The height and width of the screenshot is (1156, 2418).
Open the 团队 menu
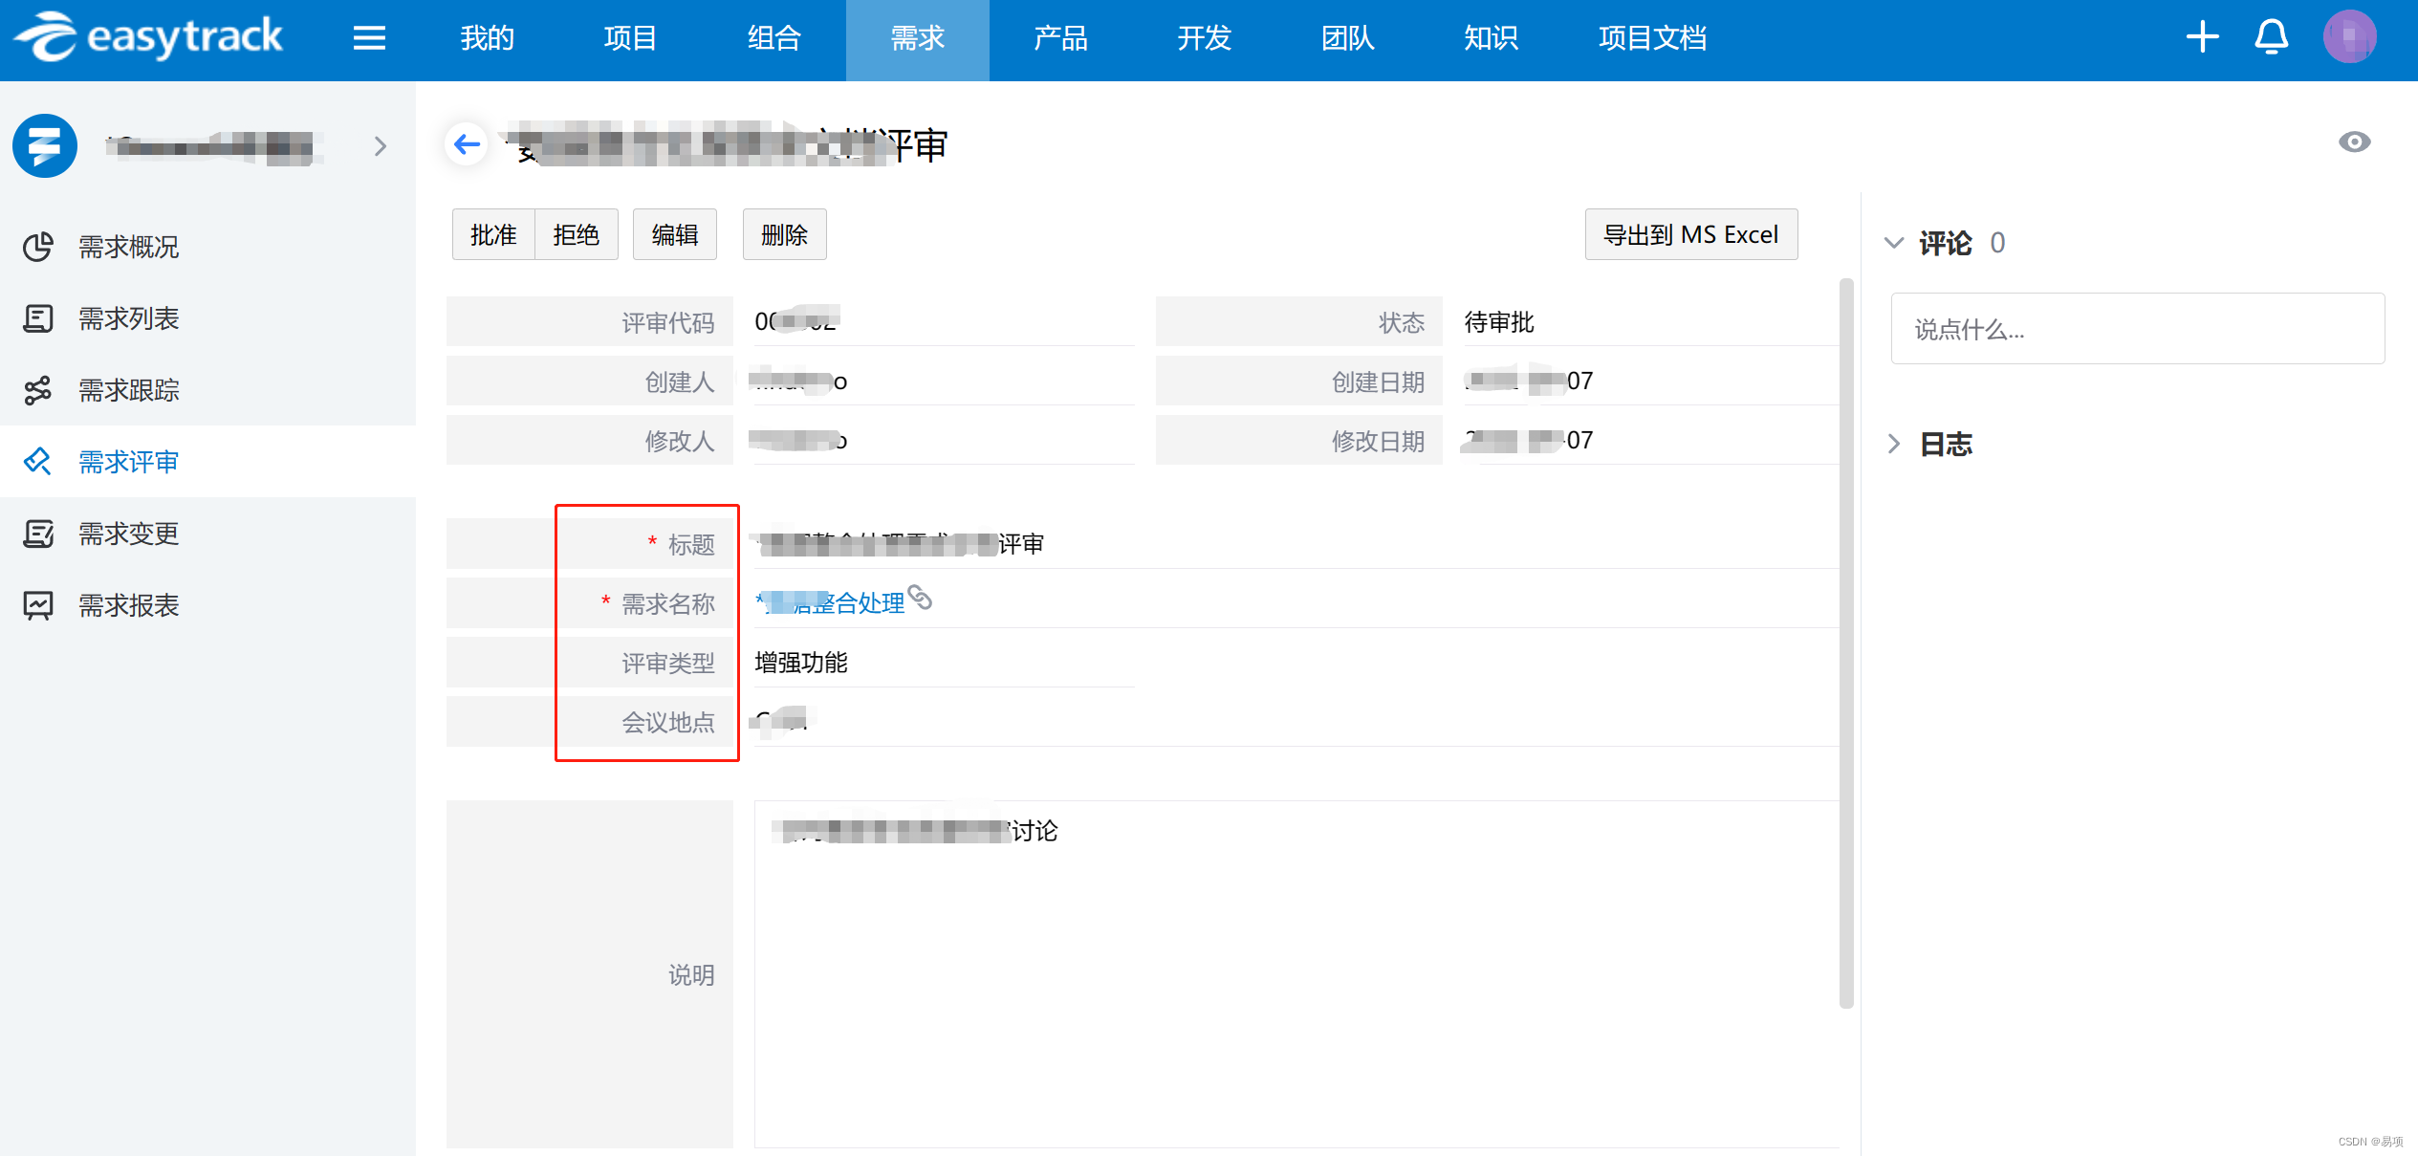1348,38
